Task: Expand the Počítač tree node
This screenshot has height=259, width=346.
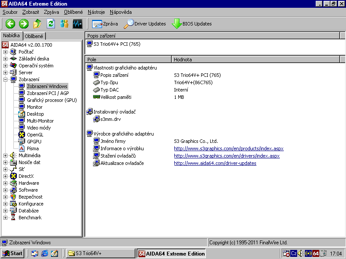Action: tap(6, 52)
